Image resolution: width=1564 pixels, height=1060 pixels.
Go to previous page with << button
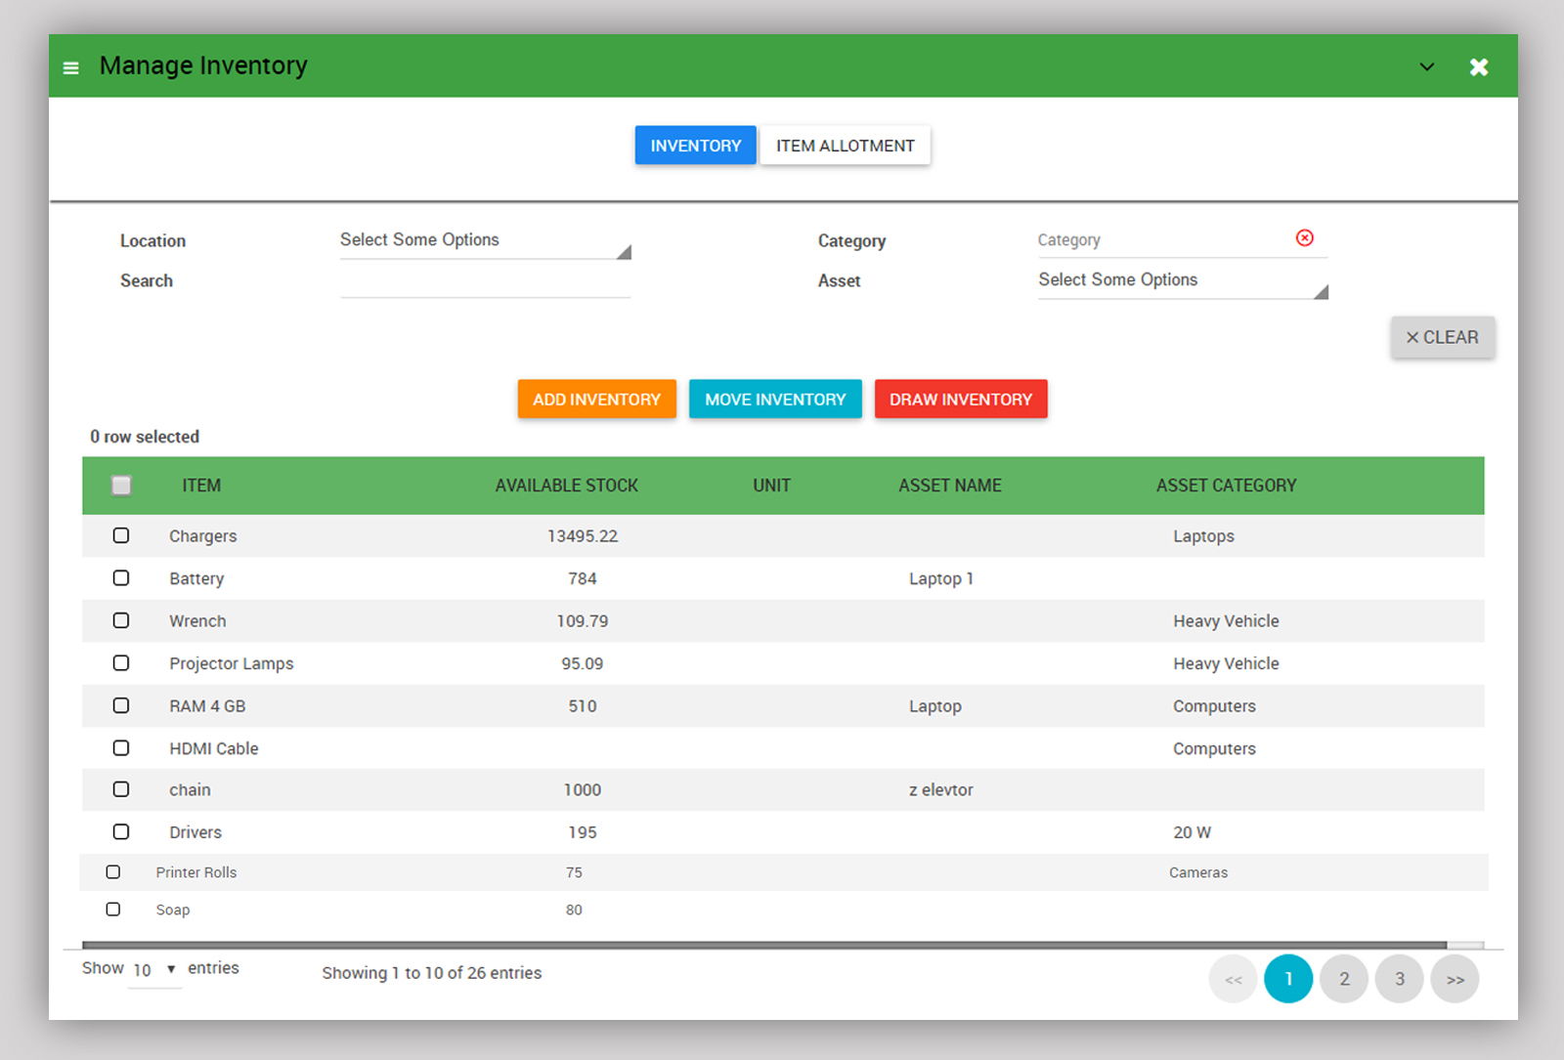coord(1234,979)
